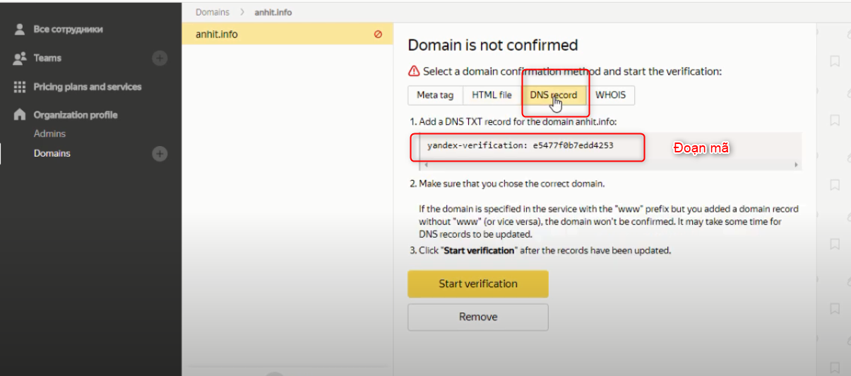Add a domain using Domains plus button

(160, 154)
